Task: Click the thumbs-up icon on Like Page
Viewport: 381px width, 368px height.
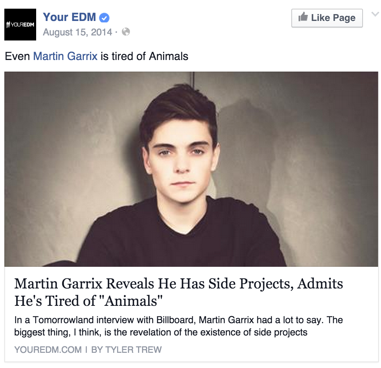Action: pos(303,17)
